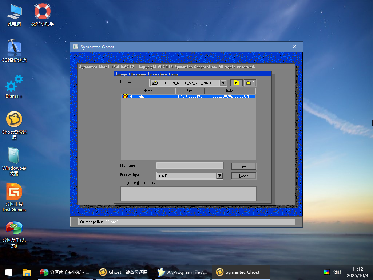
Task: Sort files by the Name column header
Action: pyautogui.click(x=148, y=91)
